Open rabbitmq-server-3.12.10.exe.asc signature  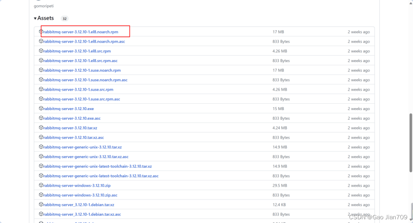tap(72, 118)
